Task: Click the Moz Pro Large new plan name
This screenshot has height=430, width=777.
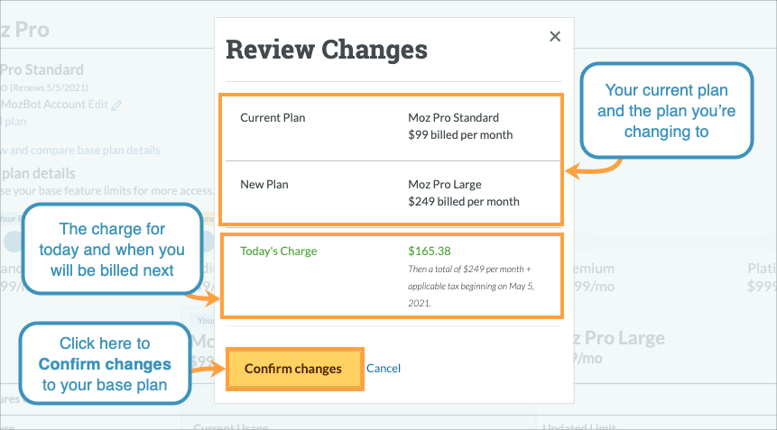Action: (x=450, y=184)
